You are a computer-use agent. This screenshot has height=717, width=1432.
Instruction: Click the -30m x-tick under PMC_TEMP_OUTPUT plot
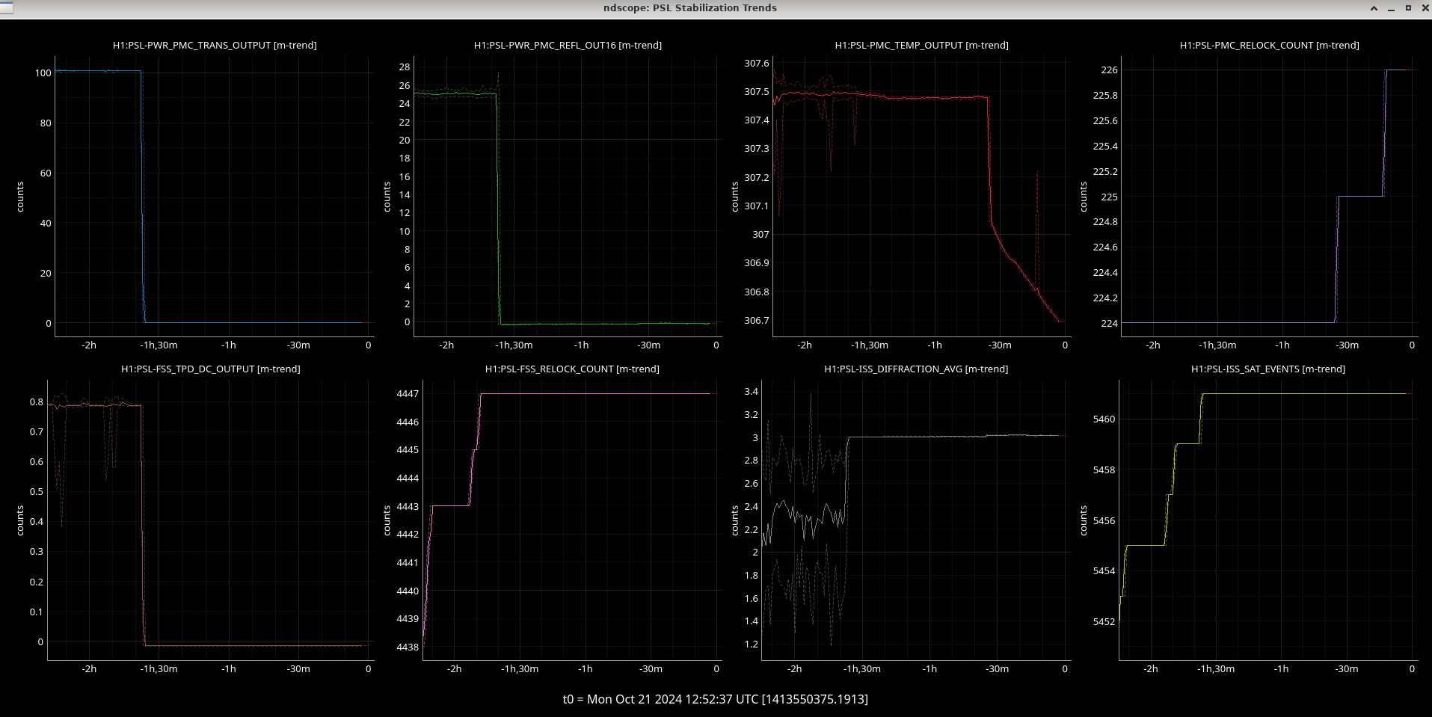click(x=1000, y=345)
